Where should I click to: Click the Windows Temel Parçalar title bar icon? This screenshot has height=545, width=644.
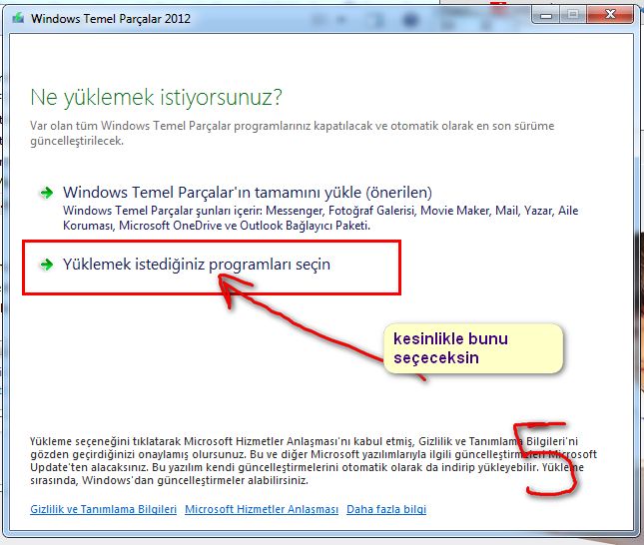(x=18, y=18)
